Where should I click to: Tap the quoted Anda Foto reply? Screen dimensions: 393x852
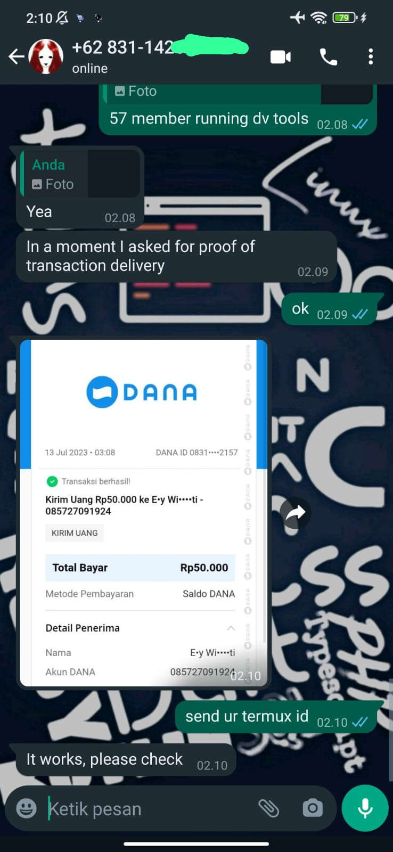pyautogui.click(x=80, y=174)
